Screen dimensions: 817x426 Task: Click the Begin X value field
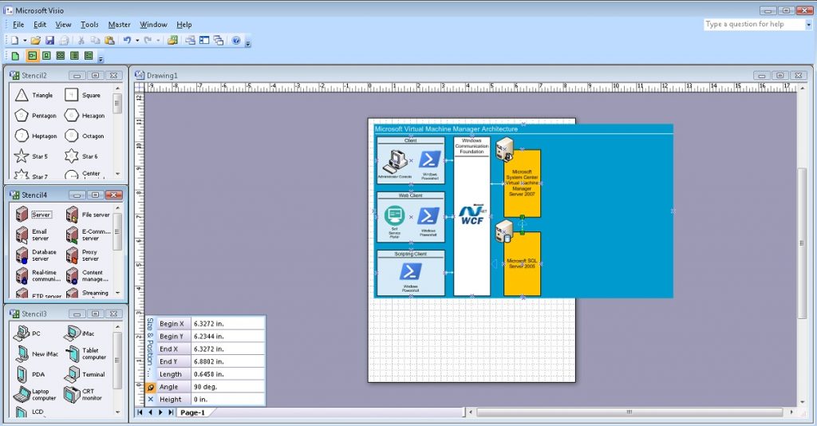pyautogui.click(x=227, y=323)
